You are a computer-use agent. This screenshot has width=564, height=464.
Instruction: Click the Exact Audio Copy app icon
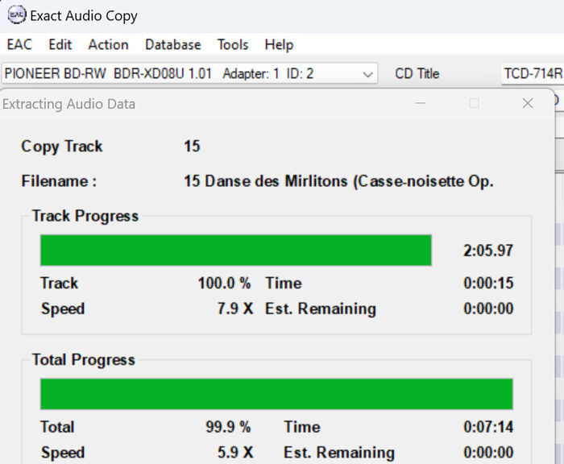(16, 15)
